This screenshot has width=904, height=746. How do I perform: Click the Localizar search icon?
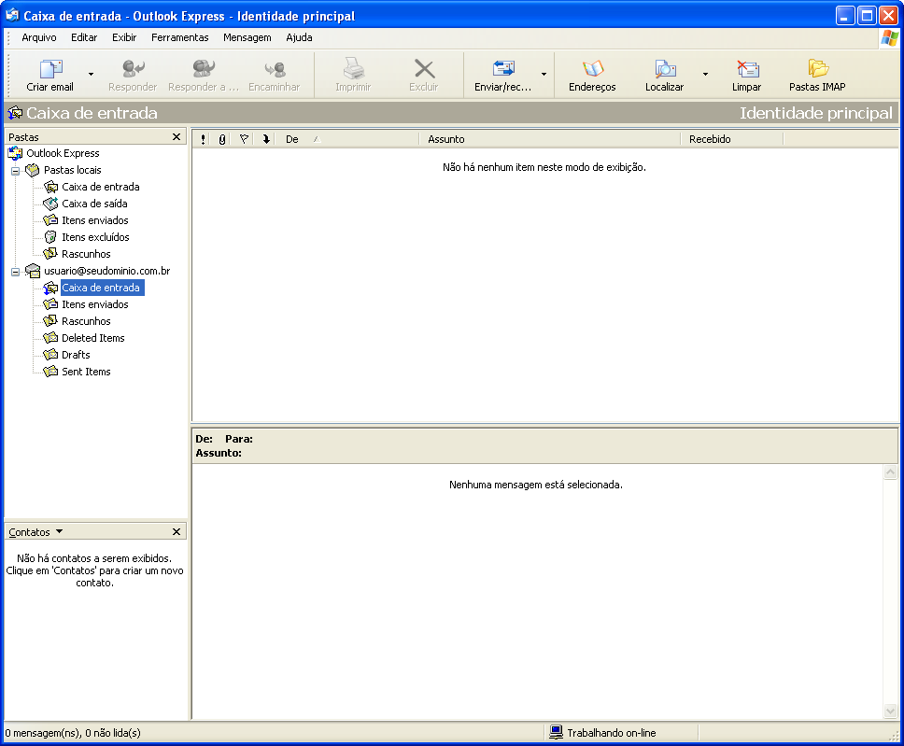(x=664, y=70)
